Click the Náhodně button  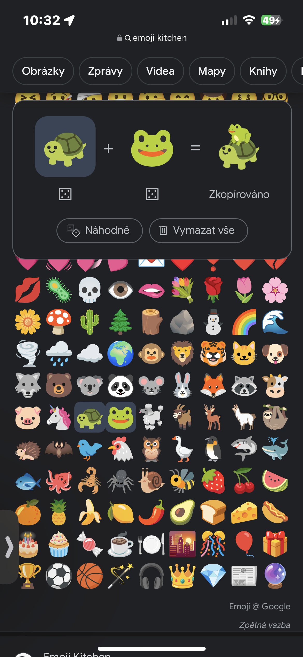(x=100, y=230)
